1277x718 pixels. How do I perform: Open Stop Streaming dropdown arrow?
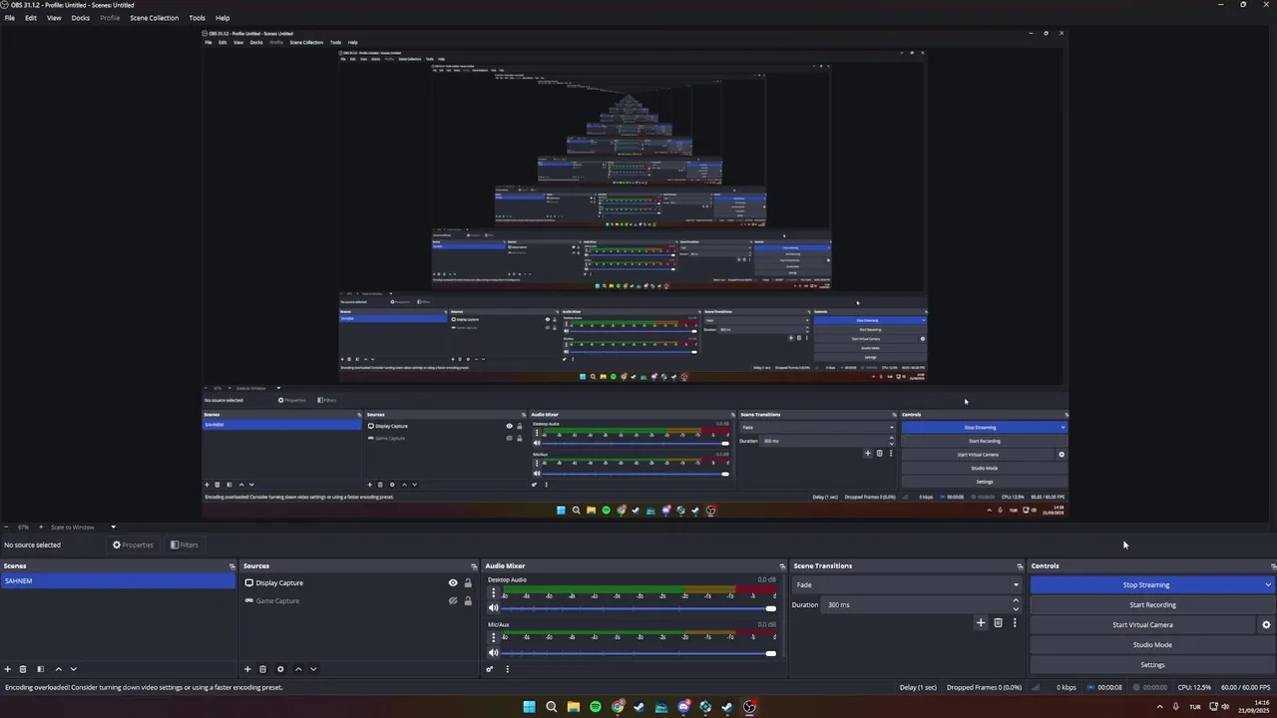[x=1268, y=585]
